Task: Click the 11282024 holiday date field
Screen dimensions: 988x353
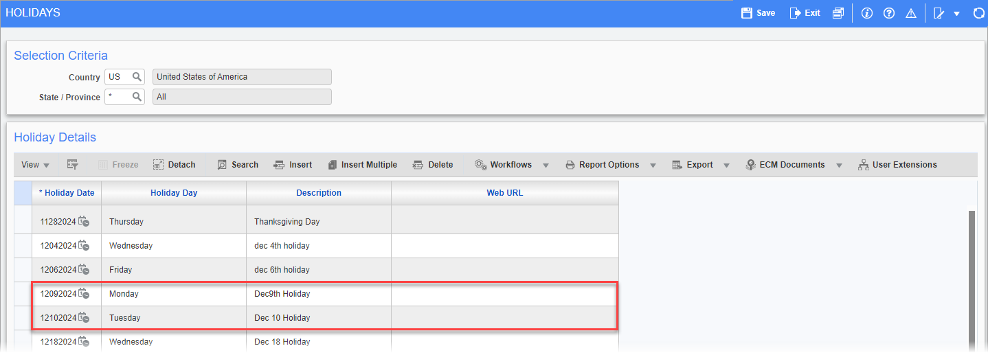Action: pos(58,222)
